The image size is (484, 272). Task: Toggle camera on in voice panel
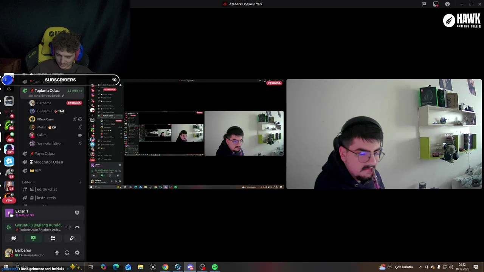click(x=14, y=238)
